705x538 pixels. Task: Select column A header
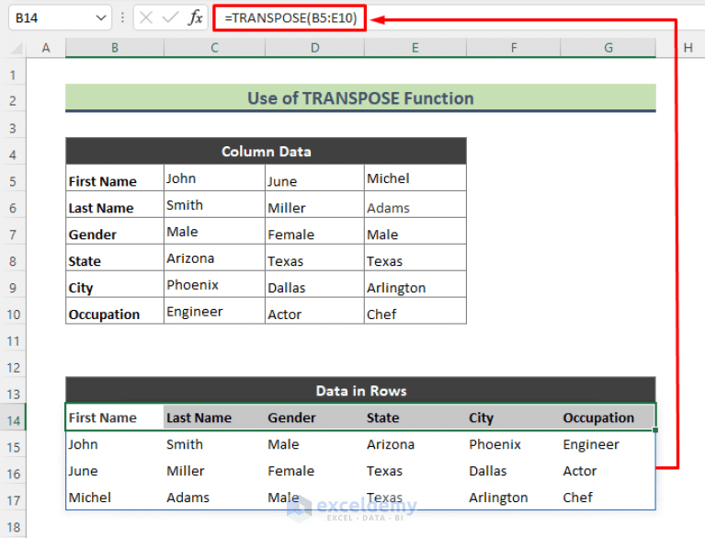tap(46, 48)
